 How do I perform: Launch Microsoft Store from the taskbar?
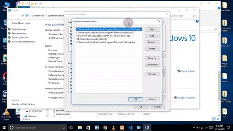coord(88,128)
